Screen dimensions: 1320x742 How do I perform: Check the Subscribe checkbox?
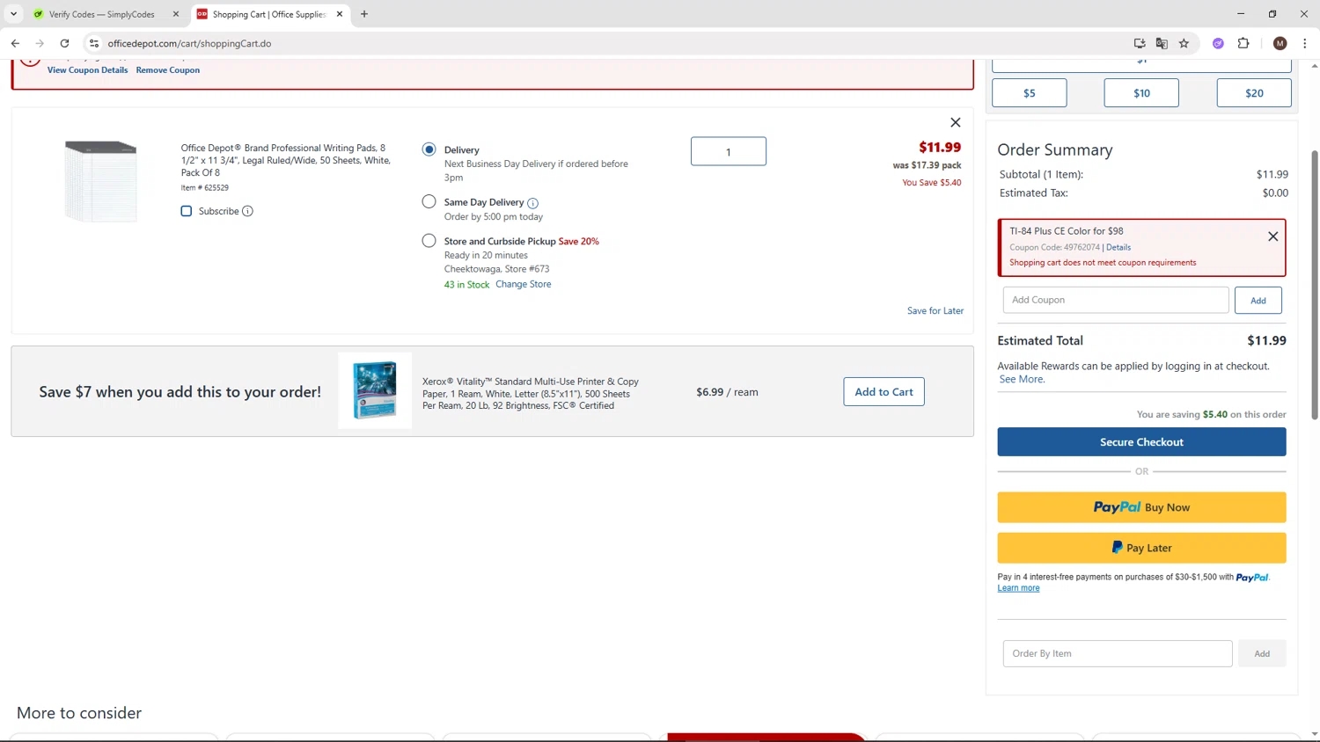(x=187, y=211)
